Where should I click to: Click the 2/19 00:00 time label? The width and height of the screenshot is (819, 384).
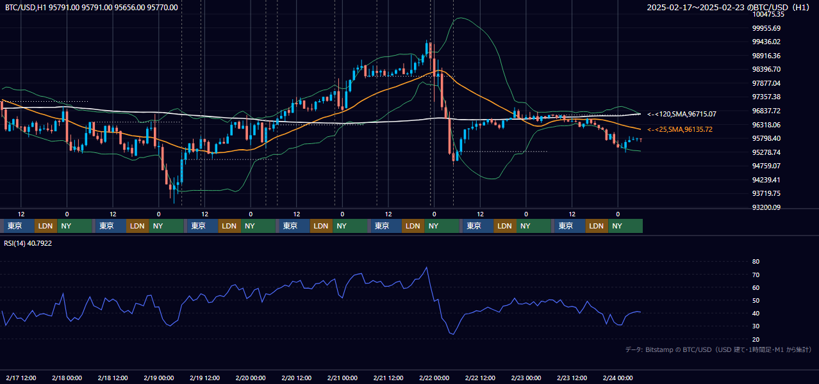(x=159, y=378)
